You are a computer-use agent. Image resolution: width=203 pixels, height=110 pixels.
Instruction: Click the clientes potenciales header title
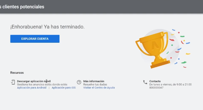click(x=22, y=7)
